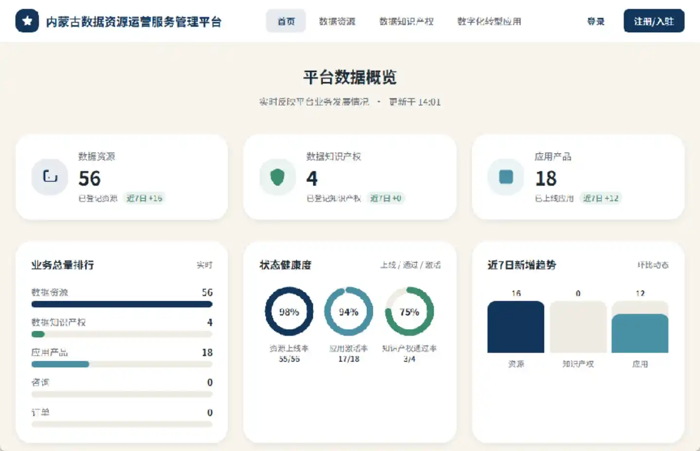The width and height of the screenshot is (700, 451).
Task: Click the 更新于 14:01 timestamp
Action: coord(415,102)
